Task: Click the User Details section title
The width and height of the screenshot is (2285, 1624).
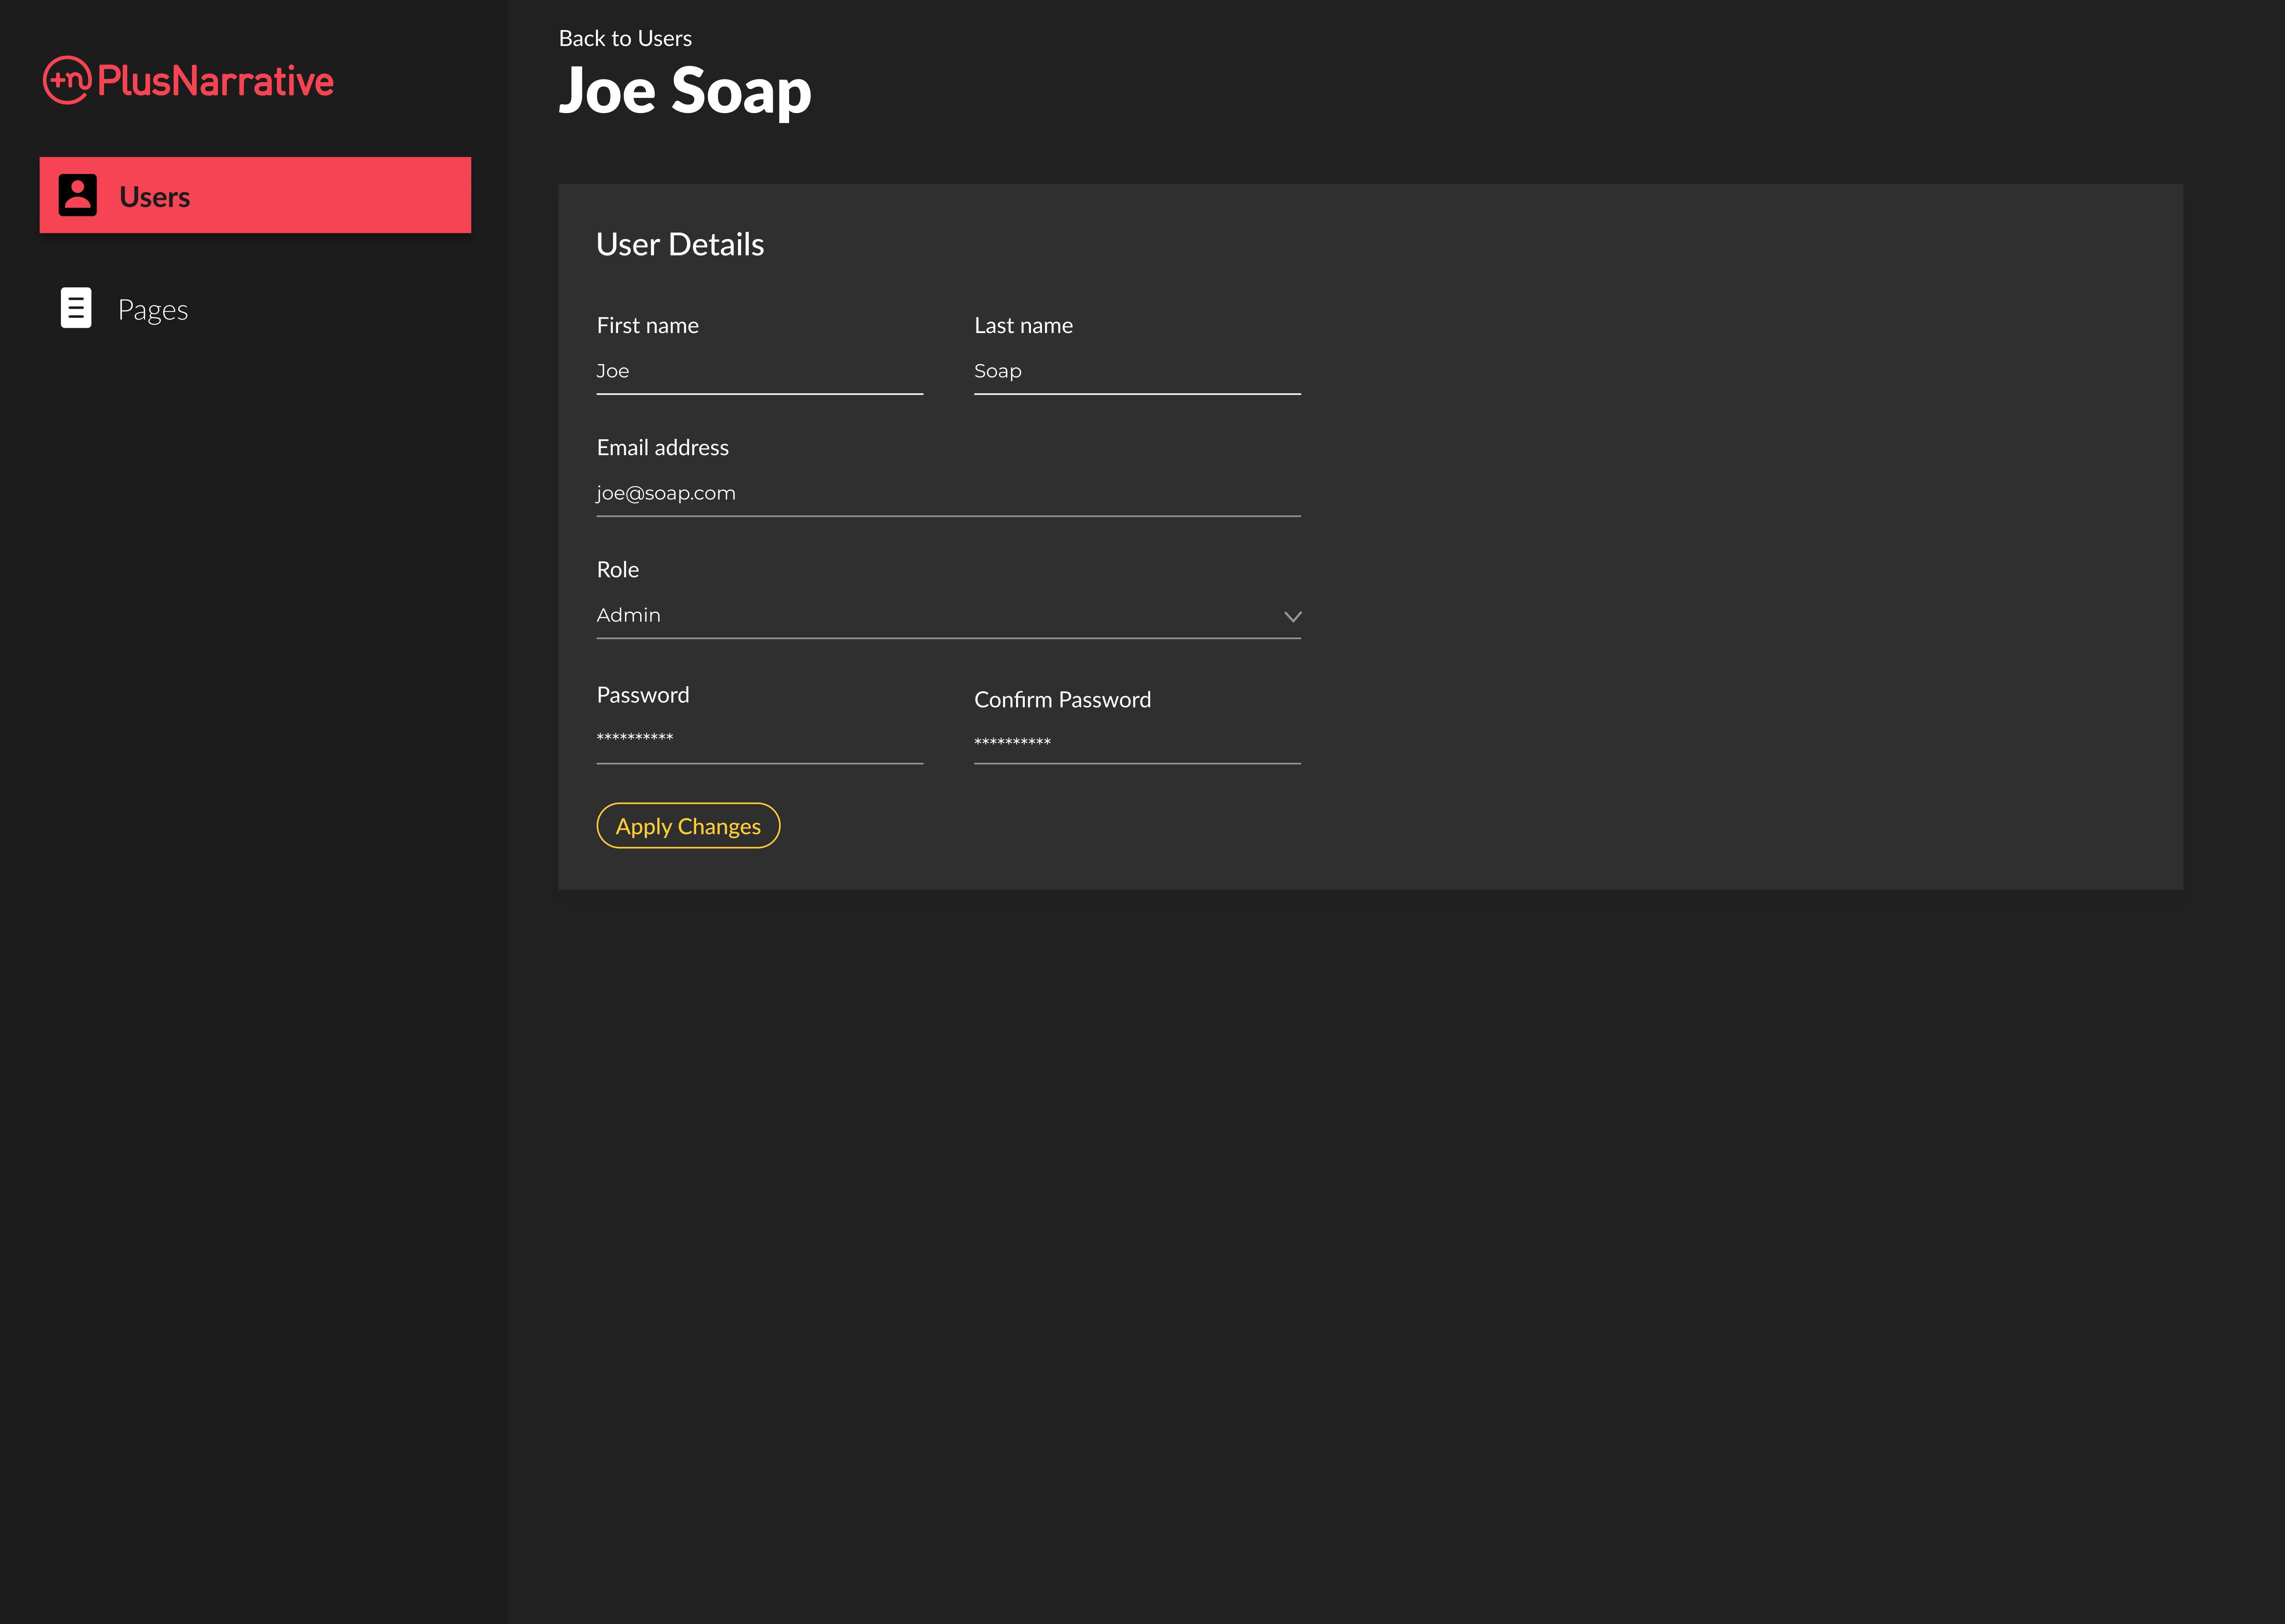Action: 680,244
